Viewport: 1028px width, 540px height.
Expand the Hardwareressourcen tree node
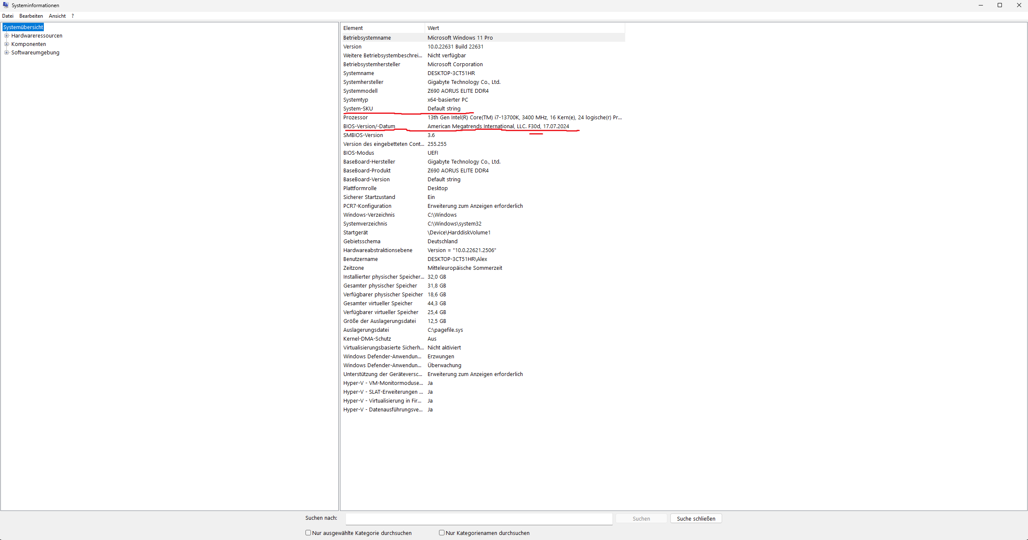6,36
